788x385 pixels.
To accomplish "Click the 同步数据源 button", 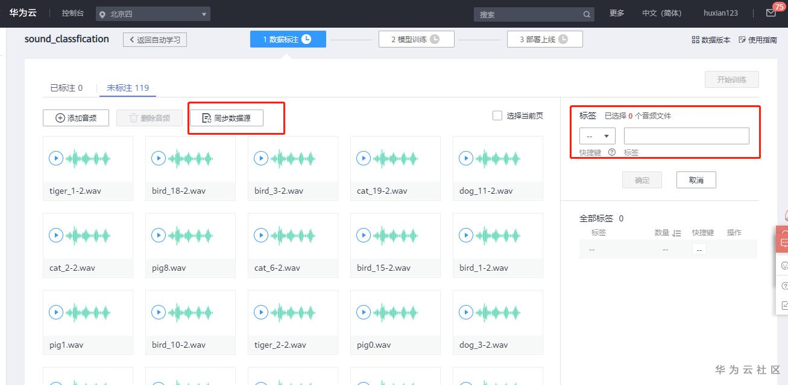I will (227, 118).
